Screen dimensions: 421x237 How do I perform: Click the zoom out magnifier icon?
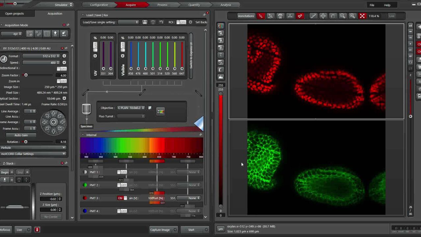pyautogui.click(x=343, y=16)
